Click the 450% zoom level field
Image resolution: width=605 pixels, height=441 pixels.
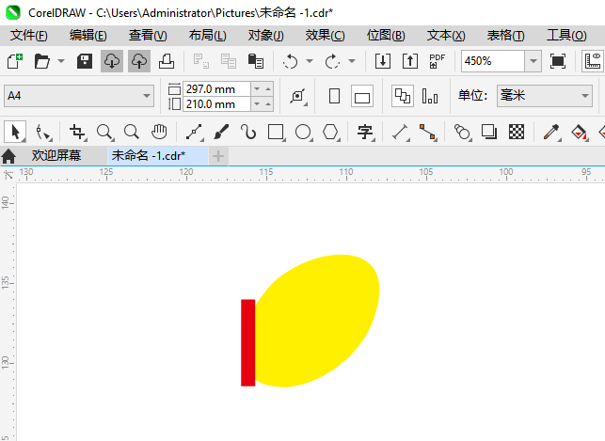pyautogui.click(x=493, y=61)
